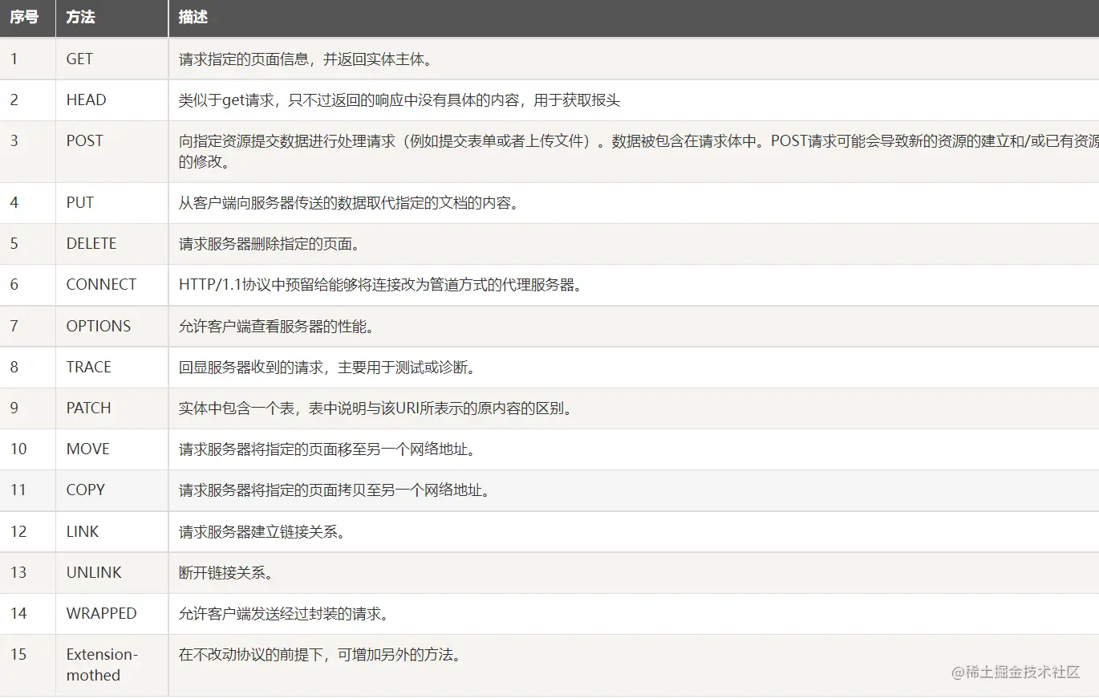1099x699 pixels.
Task: Click serial number 12 in LINK row
Action: (x=18, y=531)
